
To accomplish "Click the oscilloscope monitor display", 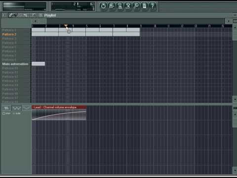I will tap(73, 6).
